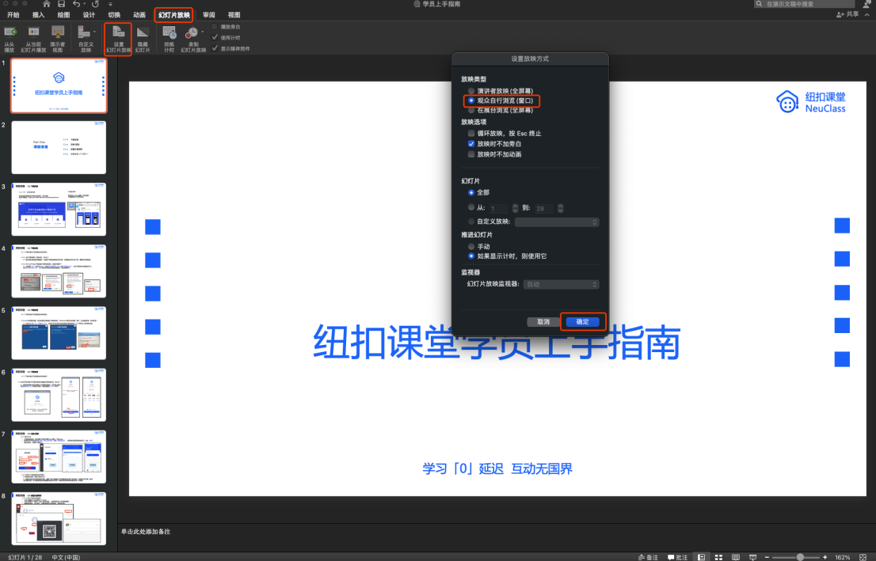The image size is (876, 561).
Task: Click the From slide number stepper
Action: 515,208
